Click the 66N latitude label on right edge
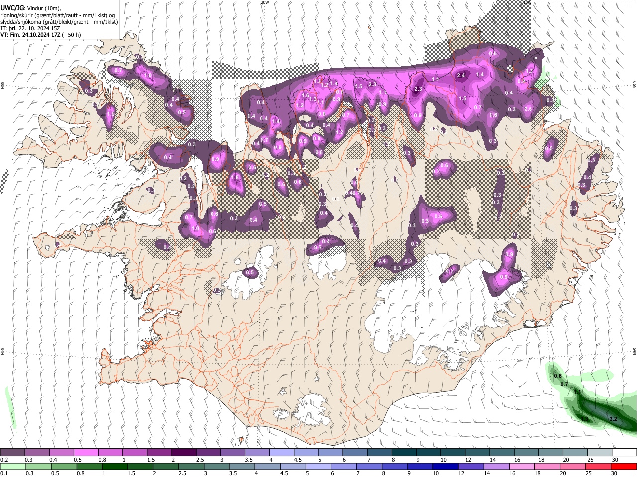Screen dimensions: 637x477 (635, 85)
